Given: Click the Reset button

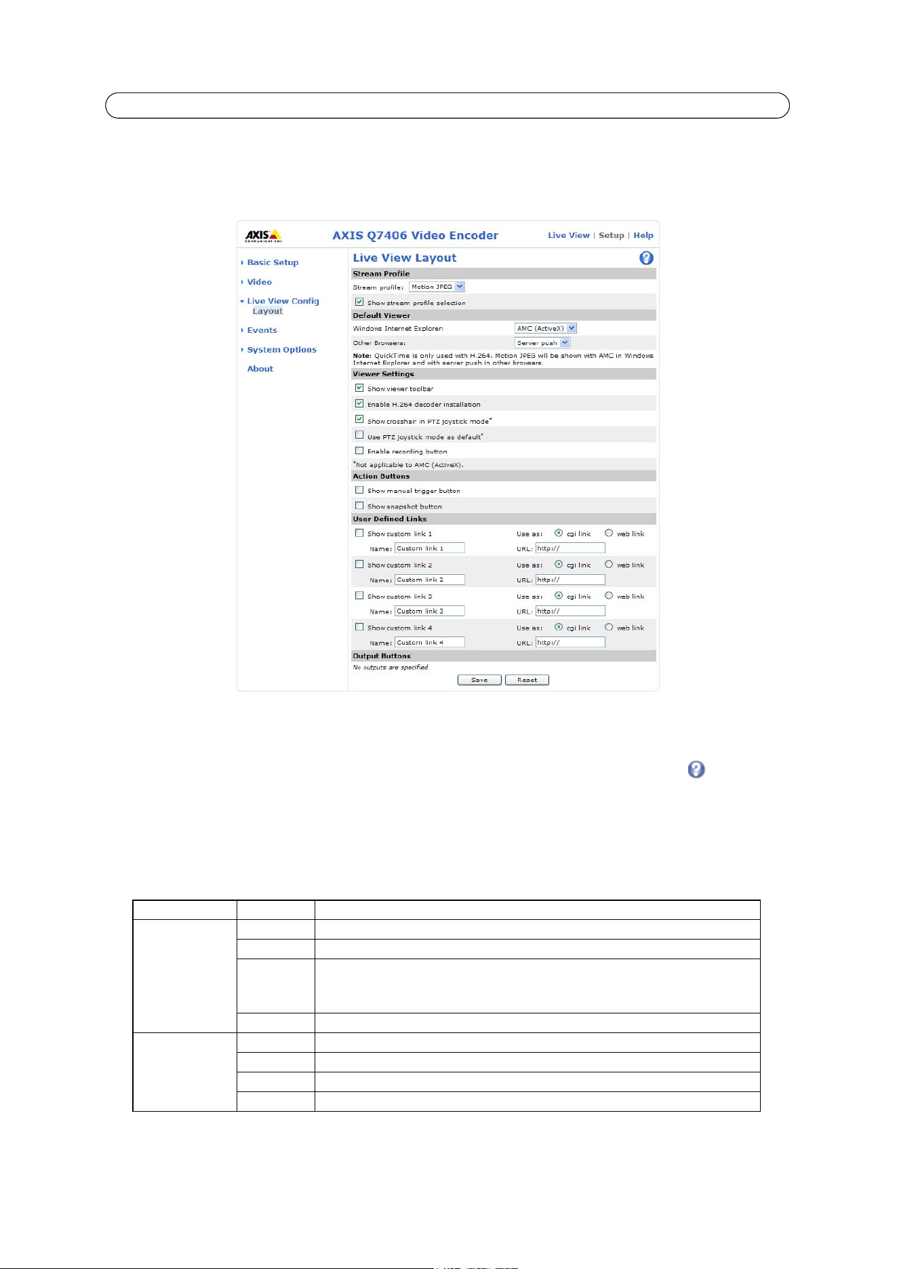Looking at the screenshot, I should click(527, 680).
